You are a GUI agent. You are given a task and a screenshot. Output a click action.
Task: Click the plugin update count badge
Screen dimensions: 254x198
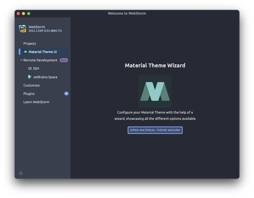click(x=66, y=94)
